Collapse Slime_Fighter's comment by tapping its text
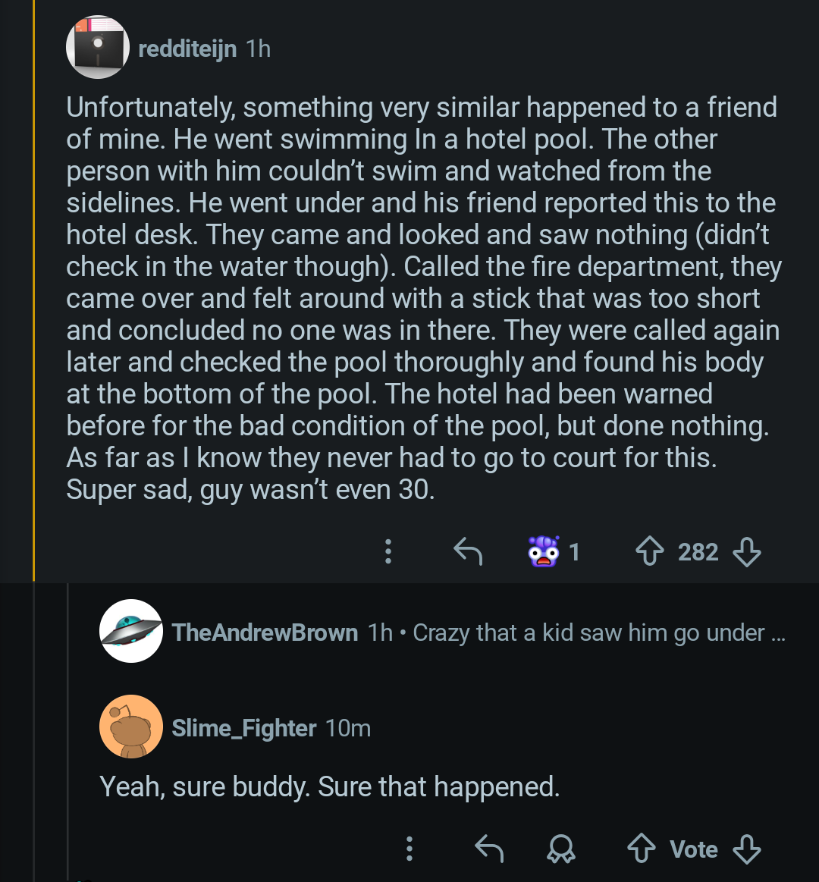Viewport: 819px width, 882px height. [x=329, y=787]
